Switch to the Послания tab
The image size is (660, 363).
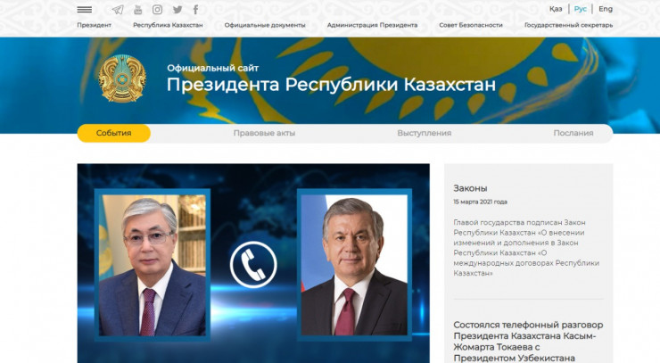[573, 133]
